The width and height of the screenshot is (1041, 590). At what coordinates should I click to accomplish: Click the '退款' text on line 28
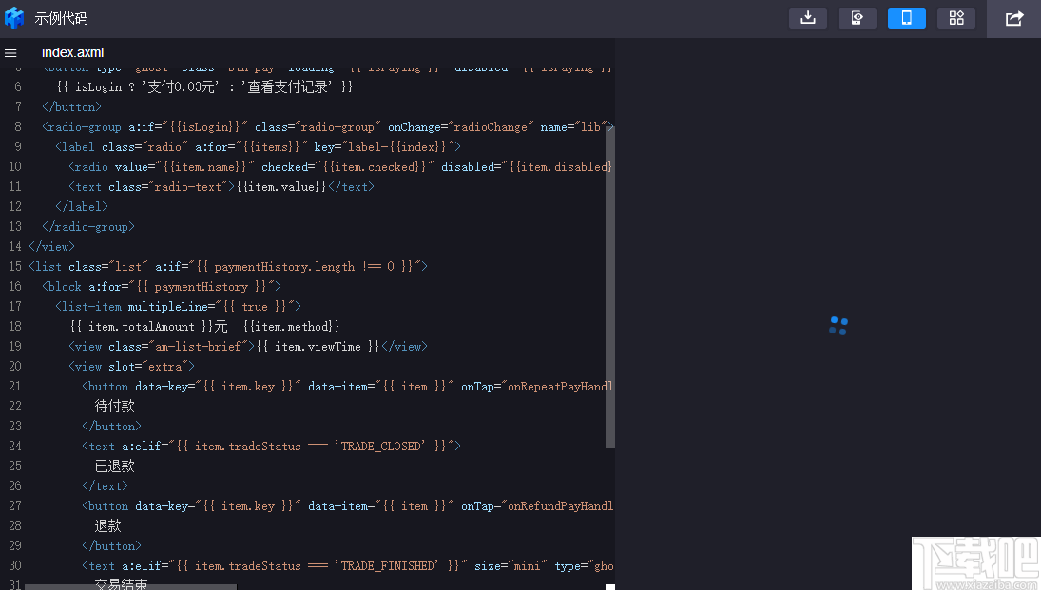pyautogui.click(x=108, y=525)
